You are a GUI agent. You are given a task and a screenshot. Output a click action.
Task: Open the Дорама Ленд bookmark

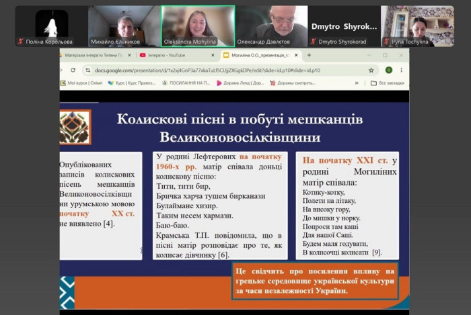[x=240, y=83]
